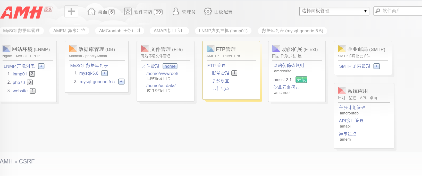Open LNMP 环境列表 link

coord(19,66)
